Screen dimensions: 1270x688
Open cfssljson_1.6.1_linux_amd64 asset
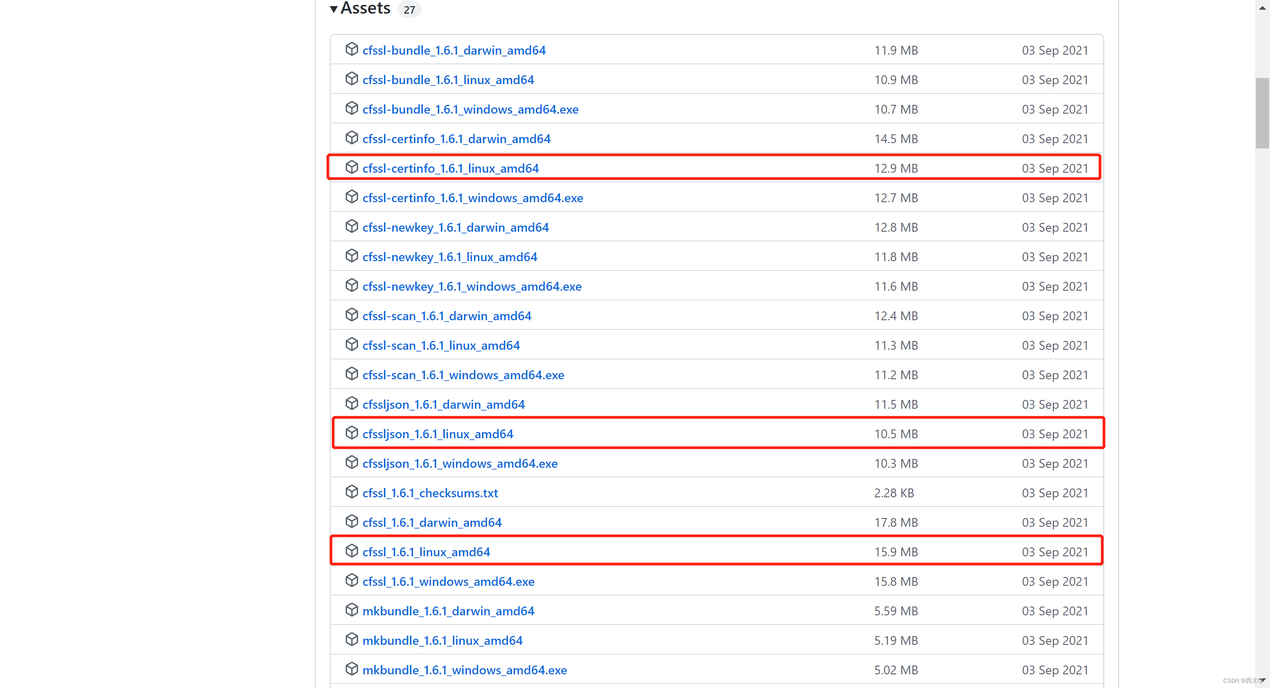click(438, 433)
